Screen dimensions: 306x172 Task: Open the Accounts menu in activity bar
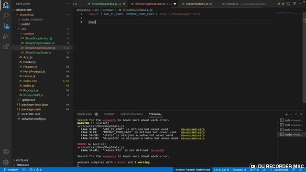click(6, 151)
